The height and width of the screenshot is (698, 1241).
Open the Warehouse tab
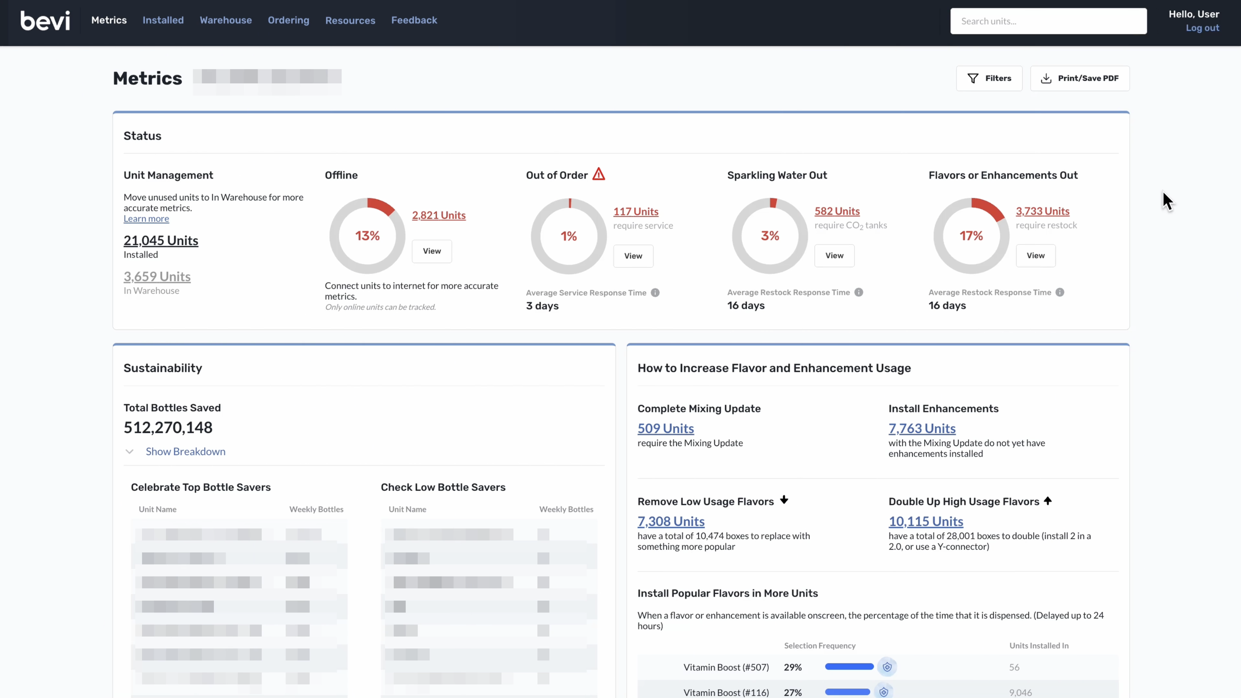coord(225,20)
